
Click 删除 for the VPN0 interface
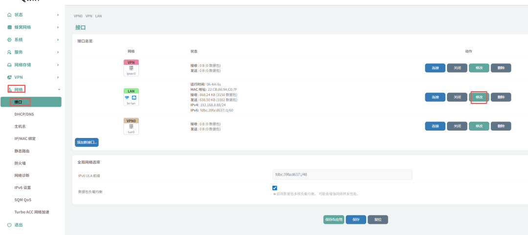501,126
